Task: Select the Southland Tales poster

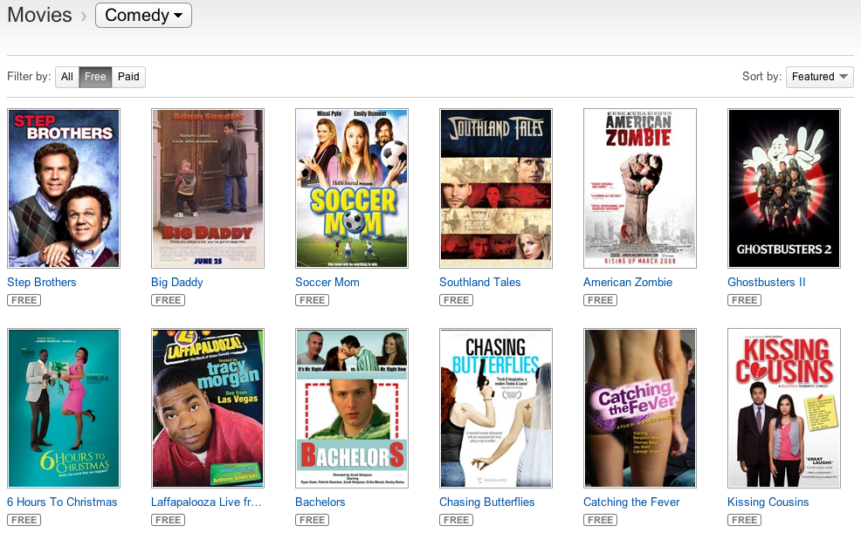Action: click(x=496, y=188)
